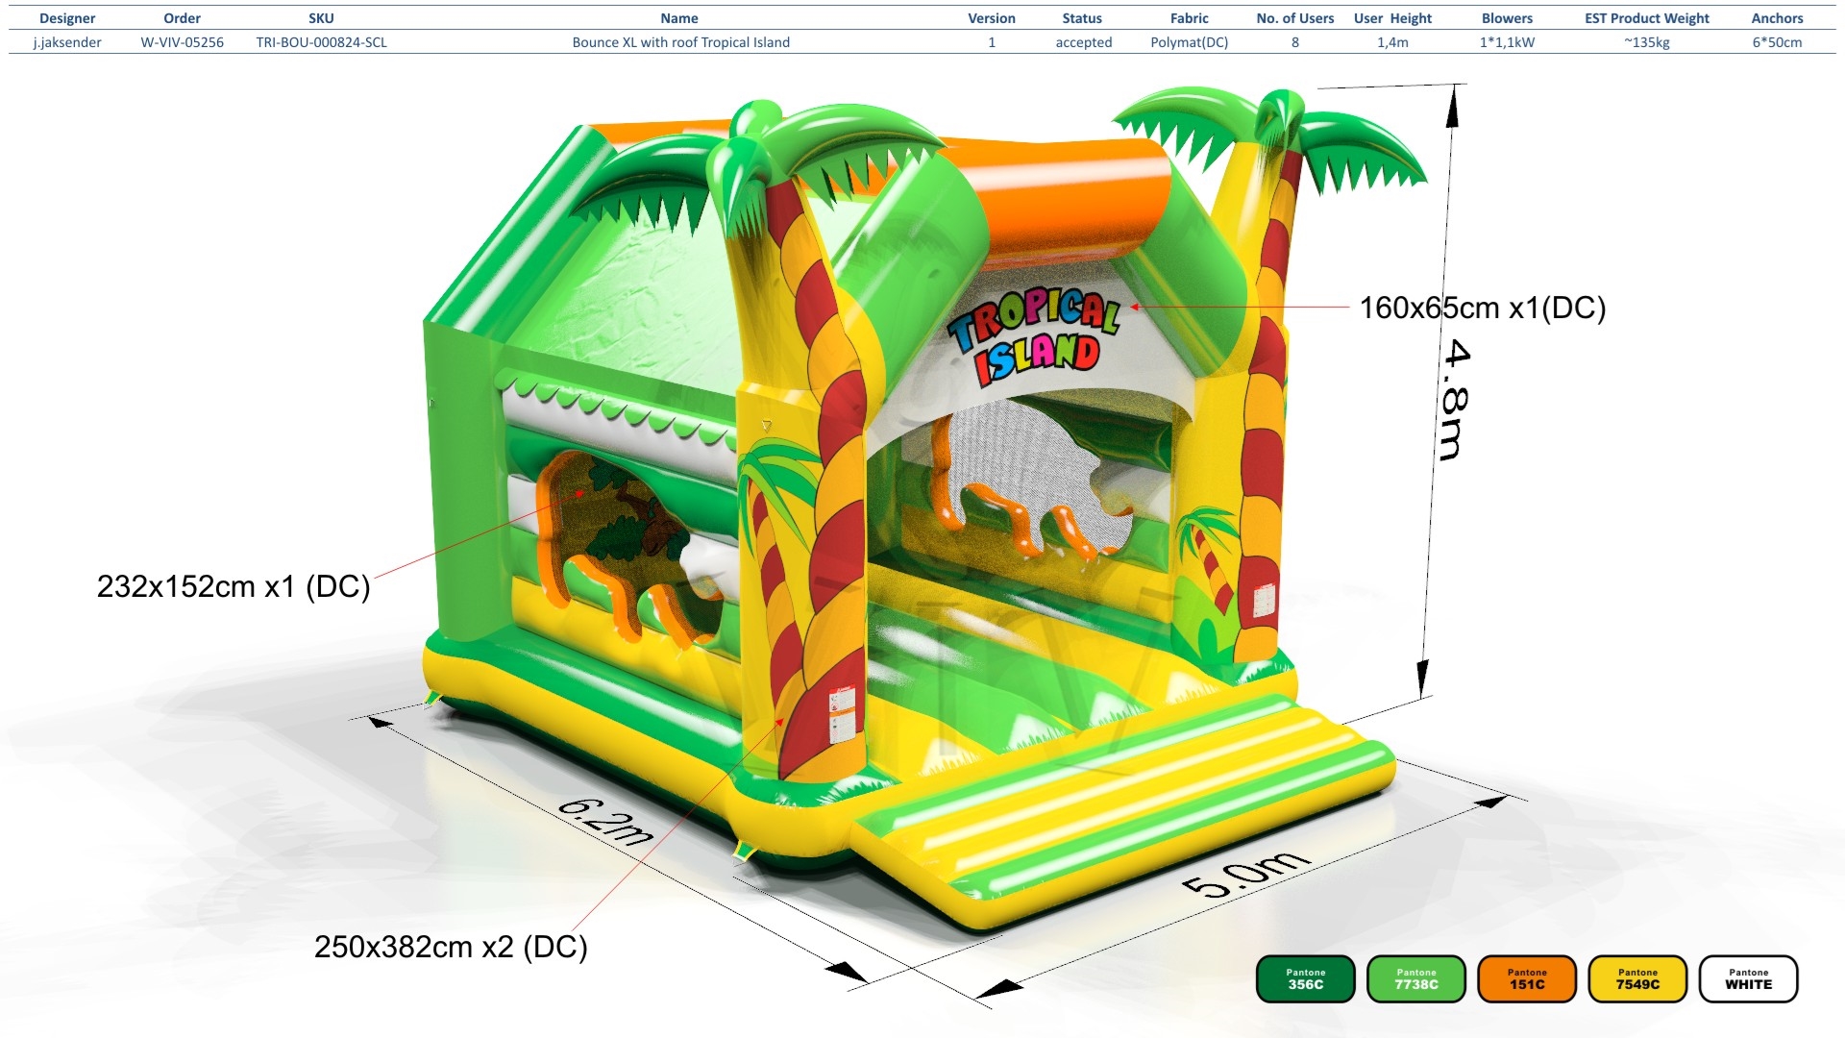Select the Pantone 7738C green swatch
The image size is (1845, 1038).
[1416, 978]
